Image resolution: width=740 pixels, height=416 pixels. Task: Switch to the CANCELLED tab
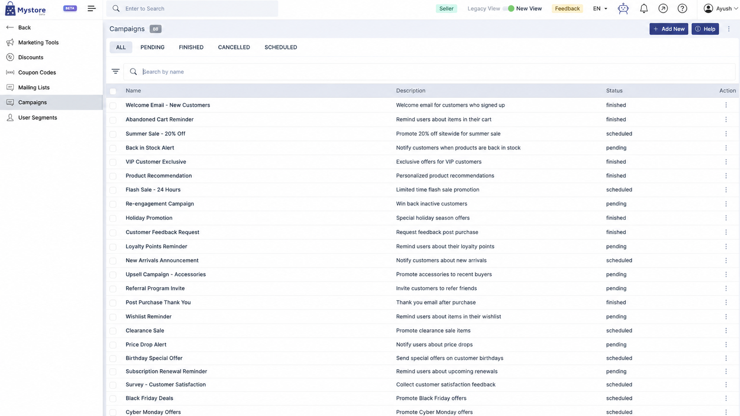234,47
